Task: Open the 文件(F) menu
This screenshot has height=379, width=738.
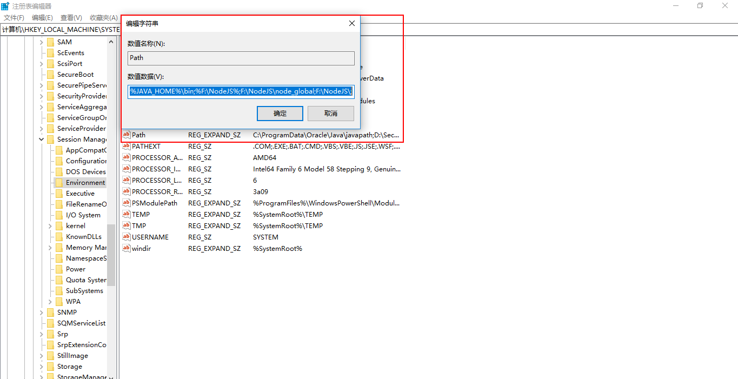Action: click(x=14, y=18)
